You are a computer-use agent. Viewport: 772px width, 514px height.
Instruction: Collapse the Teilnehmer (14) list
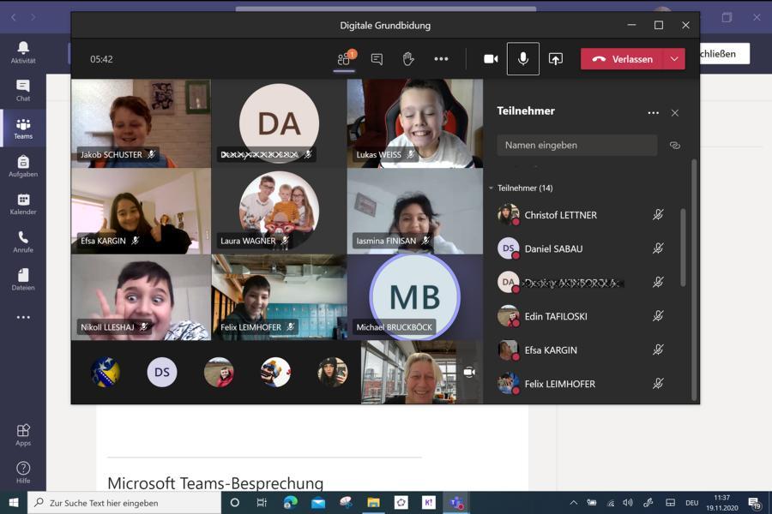[492, 188]
